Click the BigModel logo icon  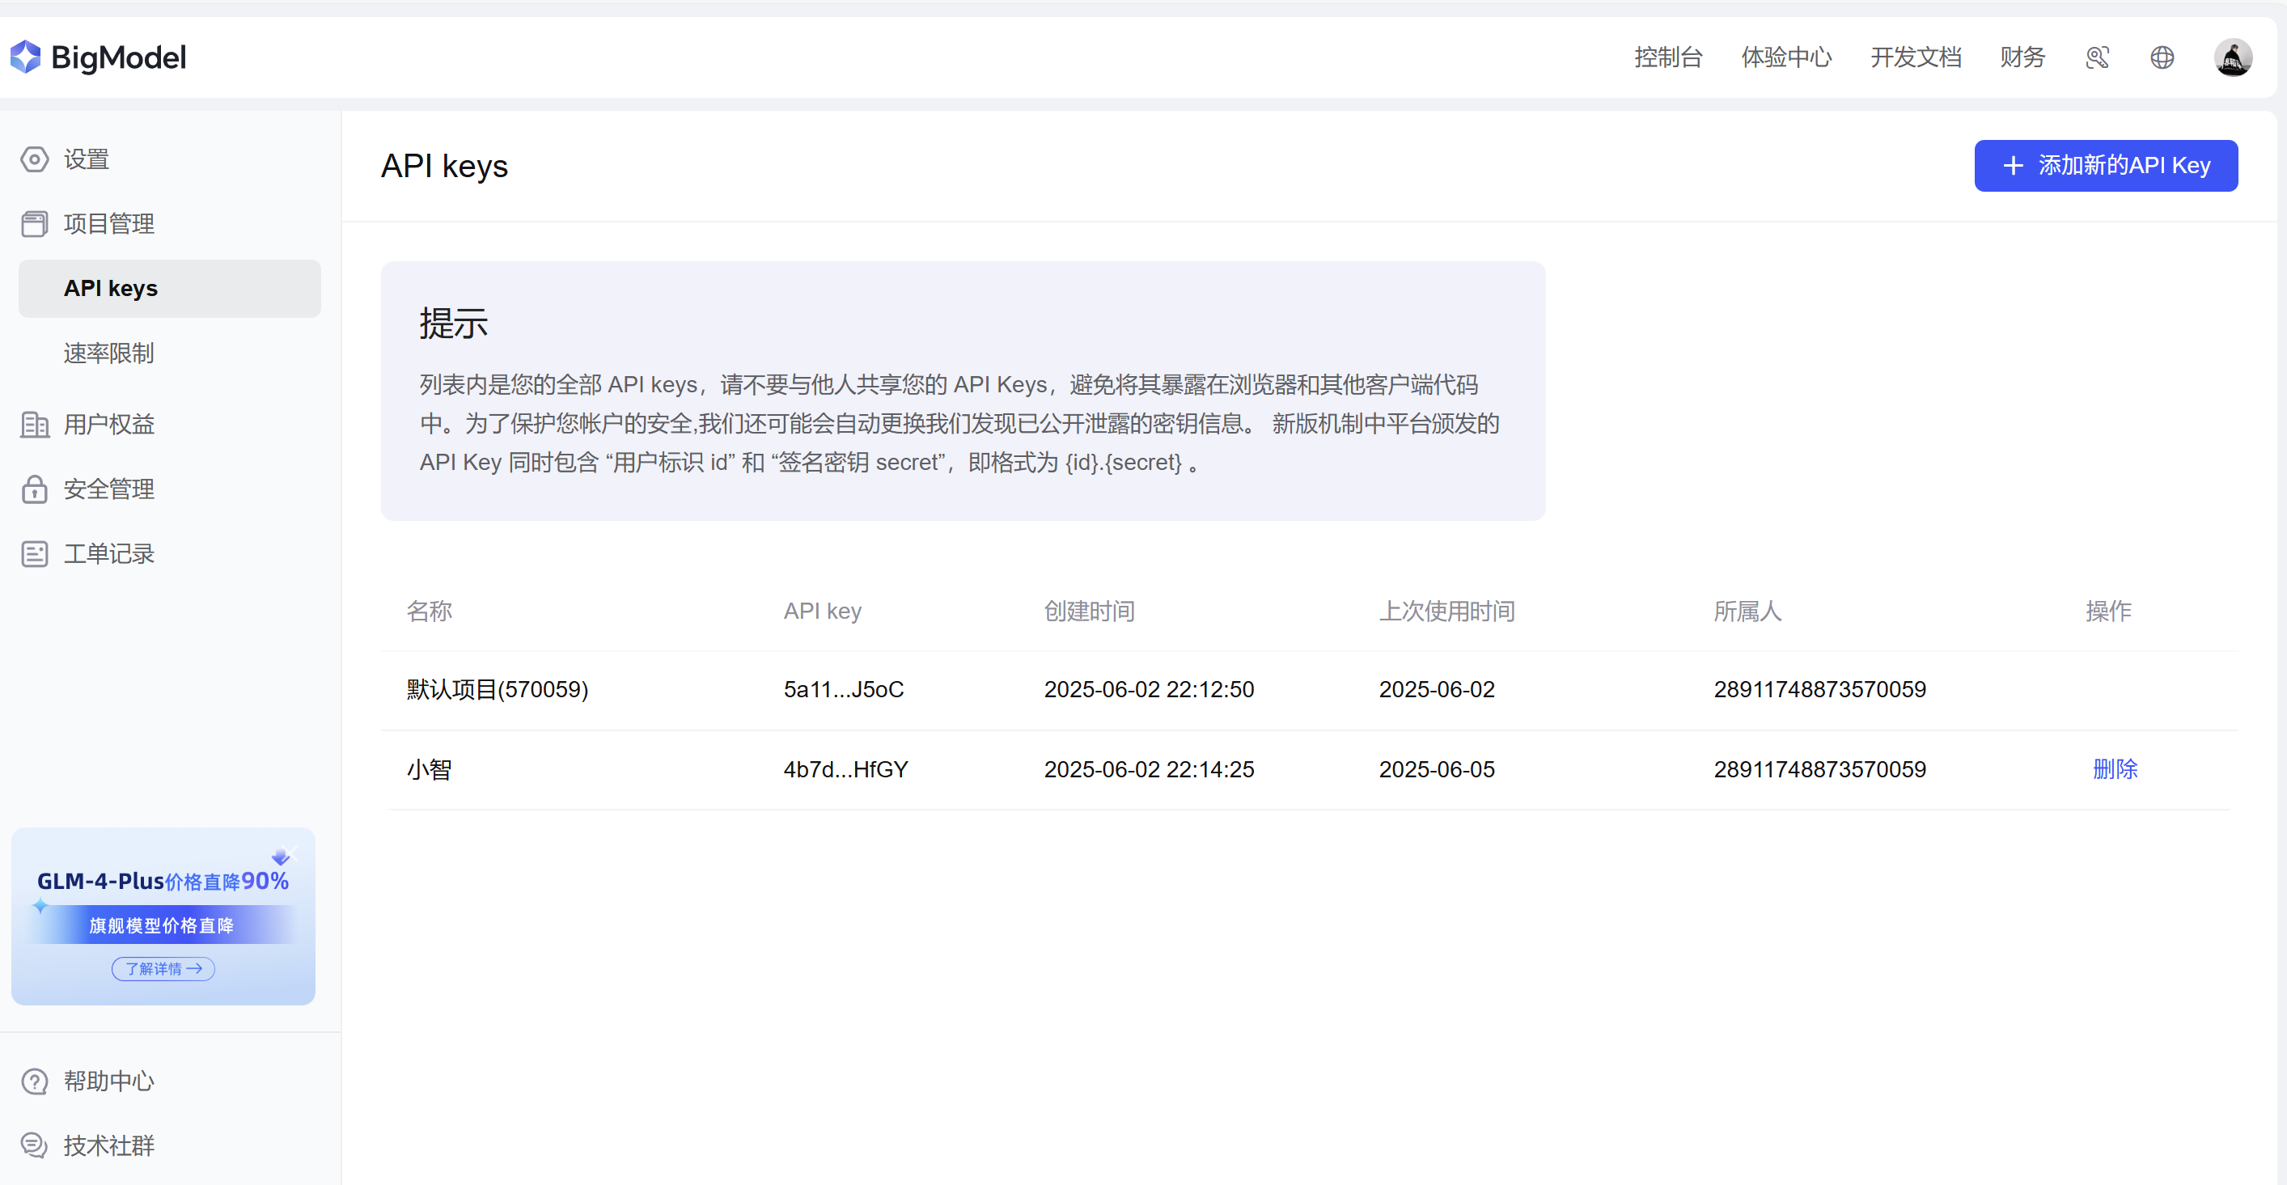[26, 57]
